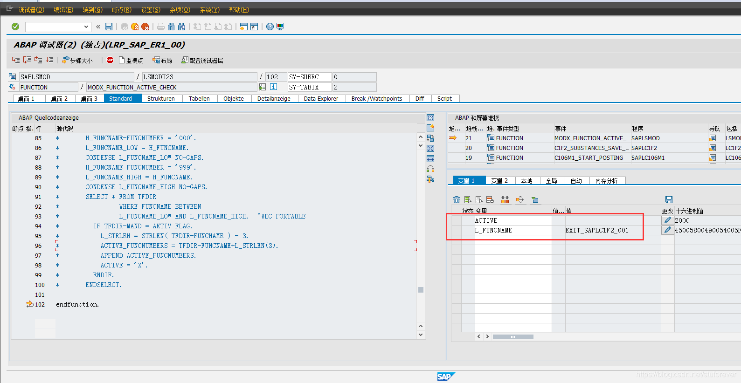The width and height of the screenshot is (741, 383).
Task: Click the source code scroll down arrow at bottom
Action: 421,335
